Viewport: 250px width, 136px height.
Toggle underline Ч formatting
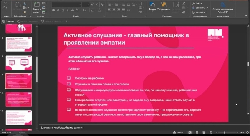click(62, 10)
